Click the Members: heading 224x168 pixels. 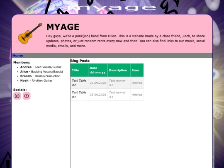(22, 62)
